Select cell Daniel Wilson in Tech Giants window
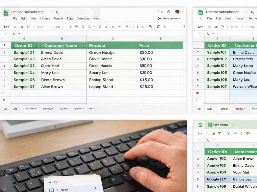This screenshot has height=192, width=257. point(244,186)
